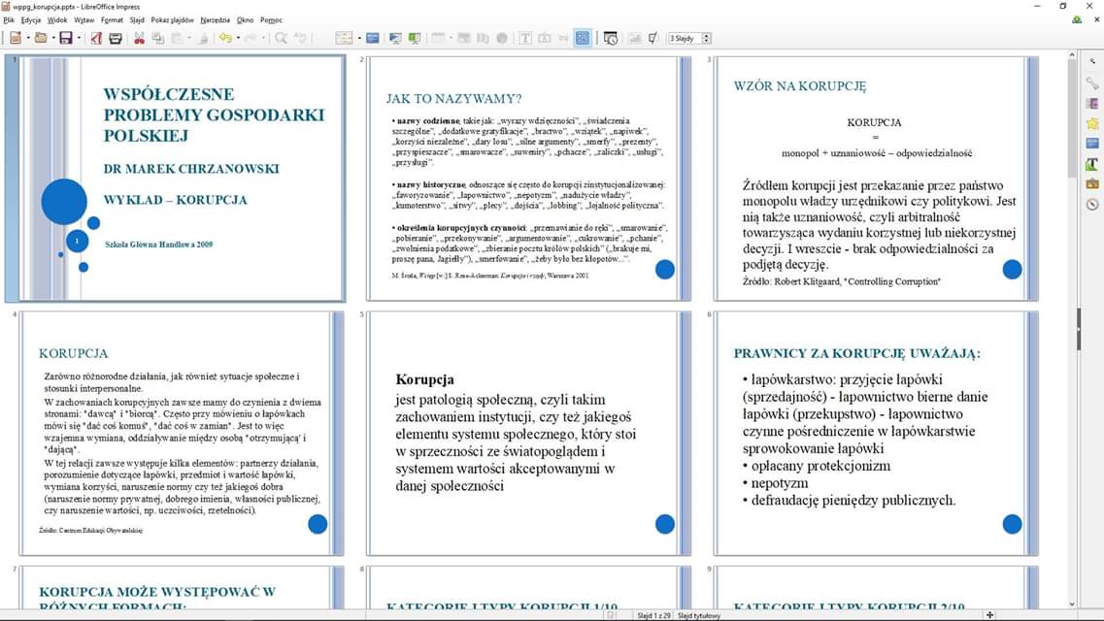The height and width of the screenshot is (621, 1104).
Task: Click the Redo arrow icon
Action: click(x=250, y=38)
